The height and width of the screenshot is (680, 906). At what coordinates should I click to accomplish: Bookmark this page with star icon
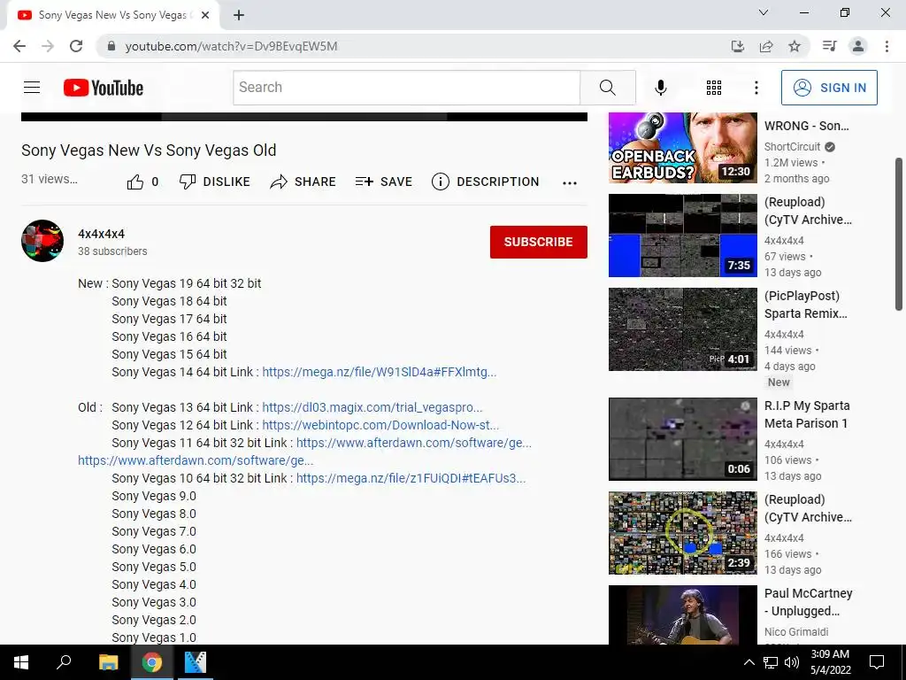[x=795, y=46]
